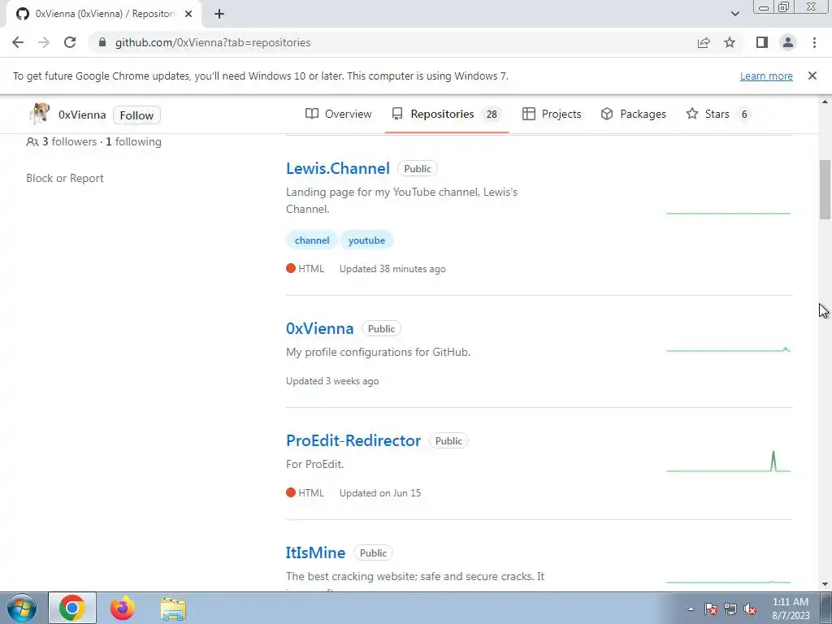Reload the page with the refresh icon
The image size is (832, 624).
[70, 42]
